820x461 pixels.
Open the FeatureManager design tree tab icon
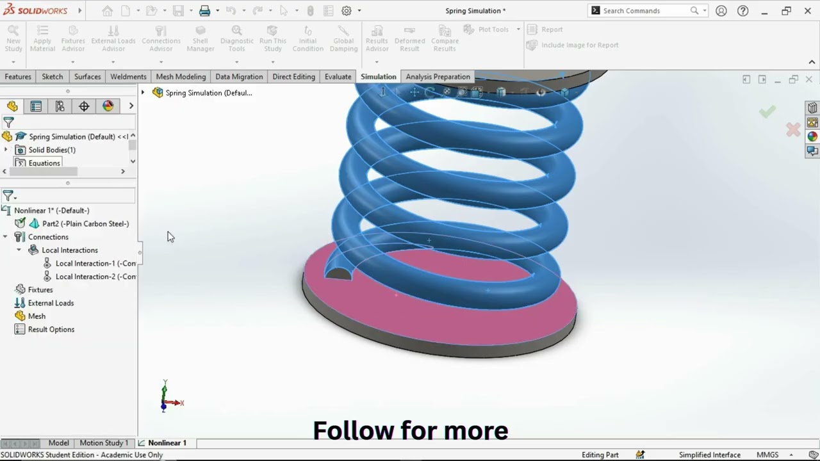pos(12,106)
